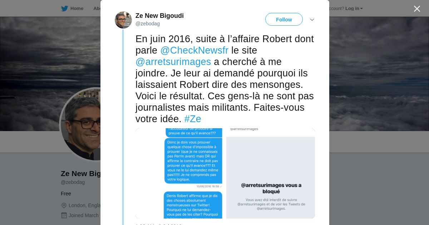
Task: Click the London location pin icon
Action: [64, 205]
